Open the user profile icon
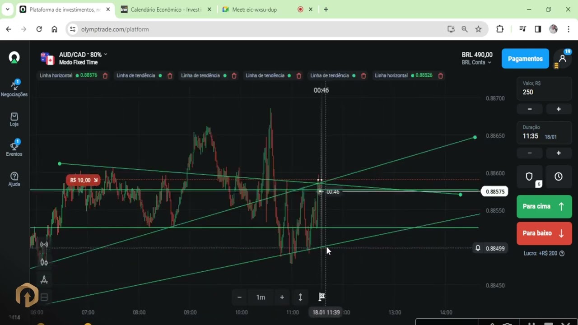Screen dimensions: 578x325 pyautogui.click(x=563, y=59)
